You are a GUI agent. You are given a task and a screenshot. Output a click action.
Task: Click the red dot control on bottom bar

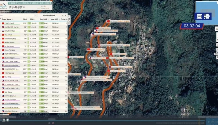click(53, 123)
